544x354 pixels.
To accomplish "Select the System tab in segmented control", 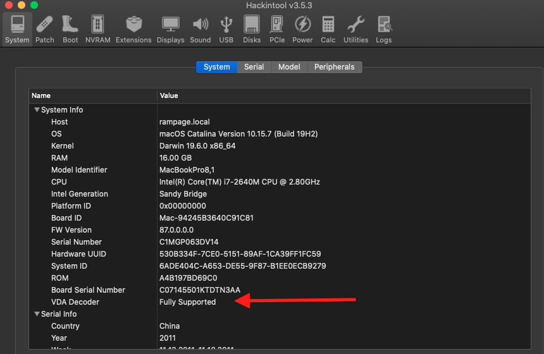I will pos(217,67).
